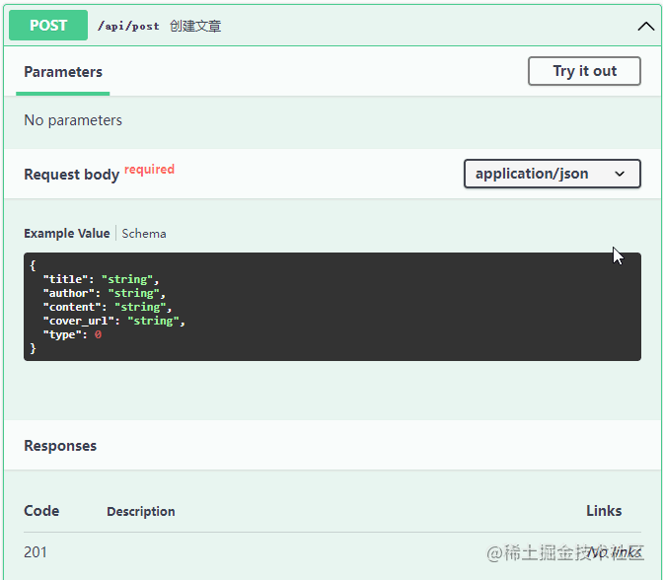Click the Responses section heading
Viewport: 663px width, 580px height.
point(60,446)
